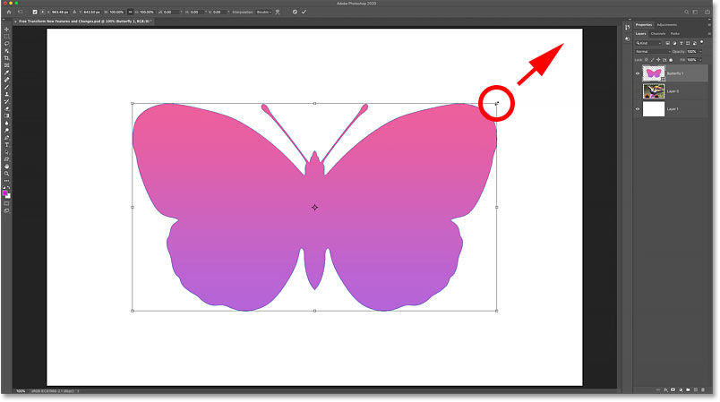The height and width of the screenshot is (402, 720).
Task: Select the Quick Selection tool
Action: pyautogui.click(x=7, y=51)
